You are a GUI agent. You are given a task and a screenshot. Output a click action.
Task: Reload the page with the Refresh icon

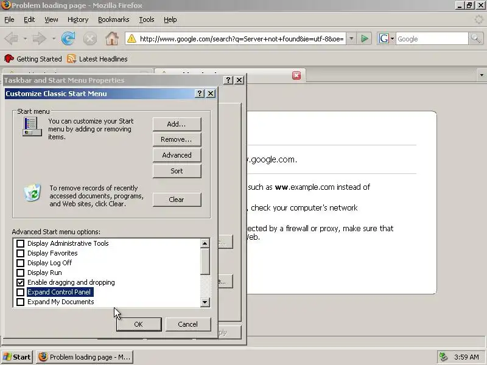68,39
